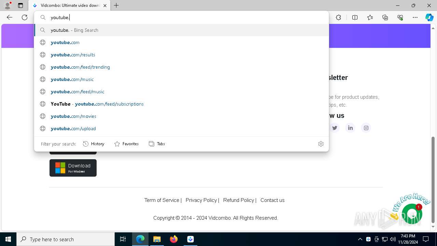
Task: Open Windows Start menu
Action: click(x=8, y=239)
